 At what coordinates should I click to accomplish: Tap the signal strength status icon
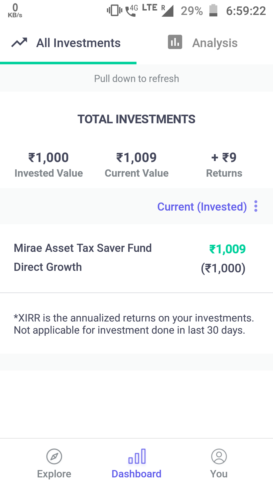tap(167, 11)
